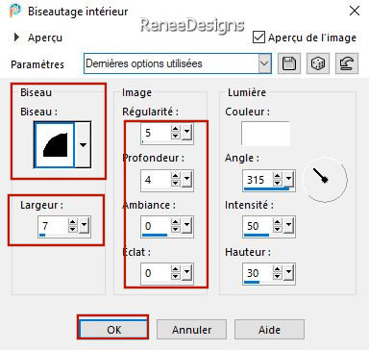Click the bevel shape preview thumbnail

click(x=55, y=145)
